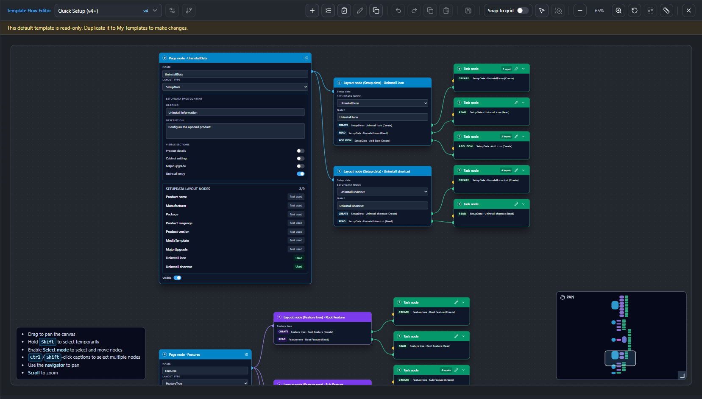Click the zoom-to-selection icon
This screenshot has width=702, height=399.
(558, 11)
